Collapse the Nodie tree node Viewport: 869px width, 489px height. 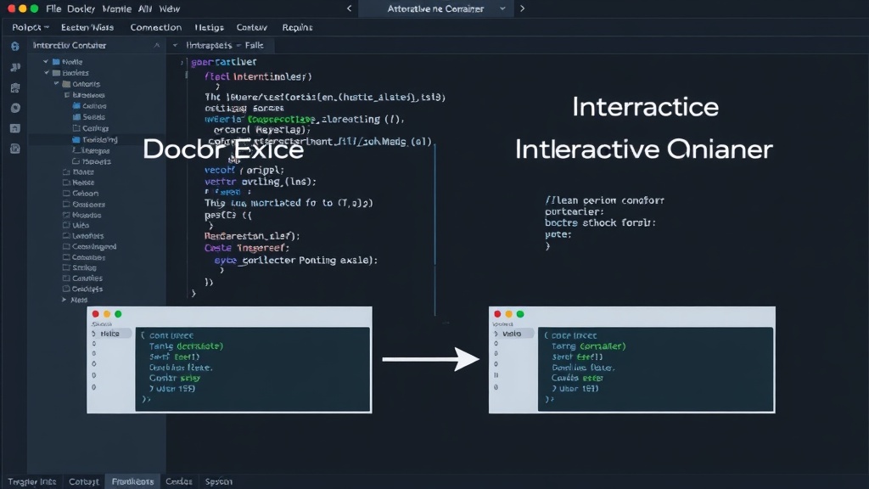pos(46,61)
